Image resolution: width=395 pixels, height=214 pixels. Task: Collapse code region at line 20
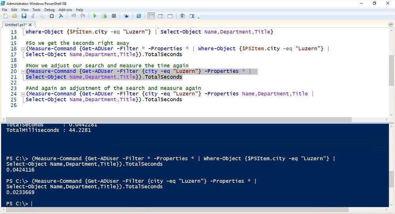23,72
